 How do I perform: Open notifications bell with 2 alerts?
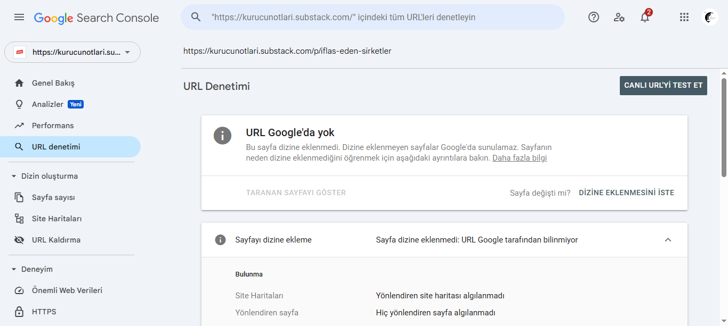click(x=645, y=16)
